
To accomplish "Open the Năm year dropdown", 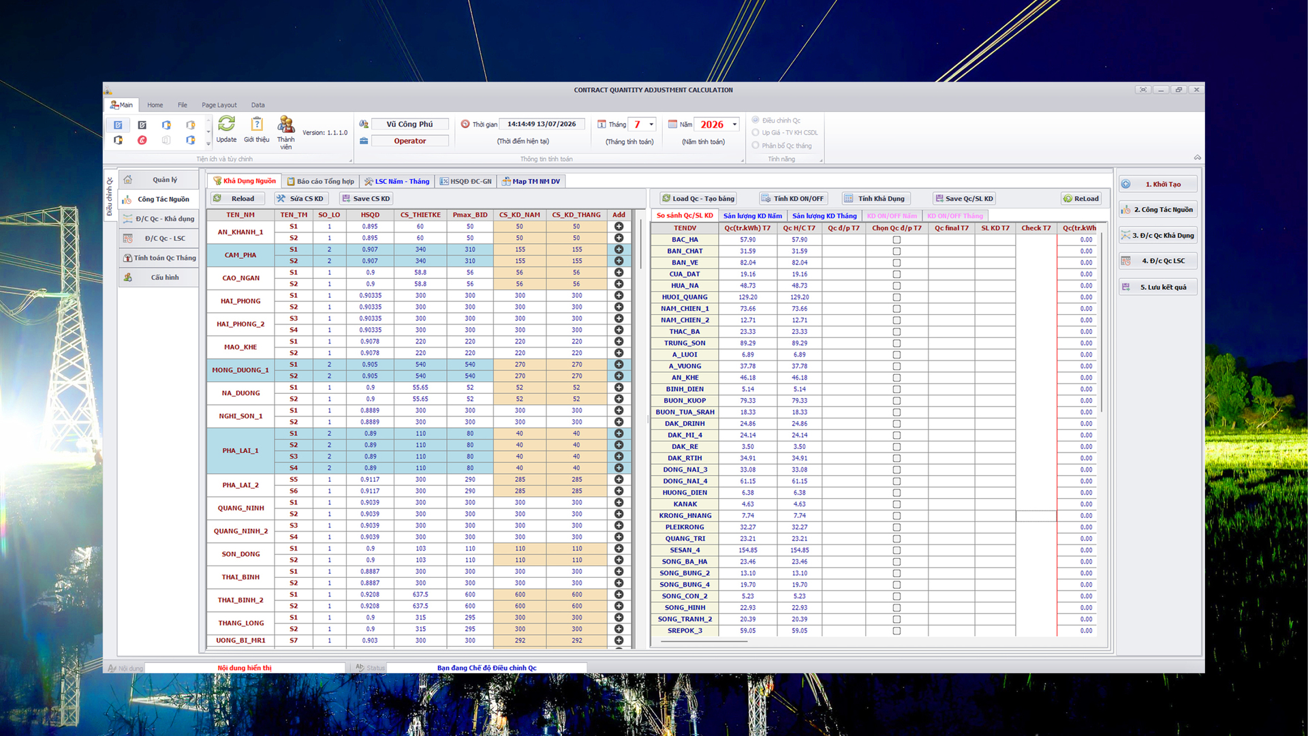I will point(734,124).
